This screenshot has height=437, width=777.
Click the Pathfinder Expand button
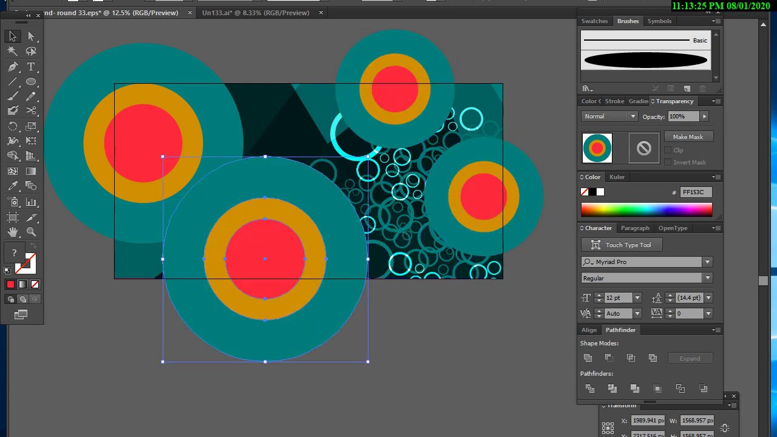pyautogui.click(x=690, y=358)
